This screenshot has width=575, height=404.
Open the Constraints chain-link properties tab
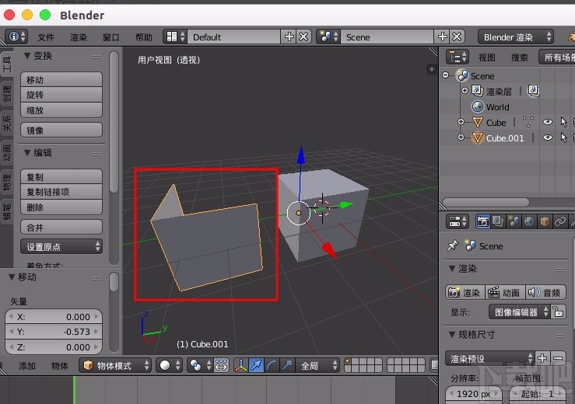pos(560,222)
